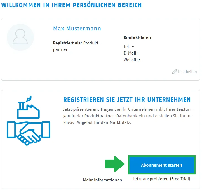The height and width of the screenshot is (191, 202).
Task: Click the "Willkommen in Ihrem persönlichen Bereich" title
Action: pos(71,5)
